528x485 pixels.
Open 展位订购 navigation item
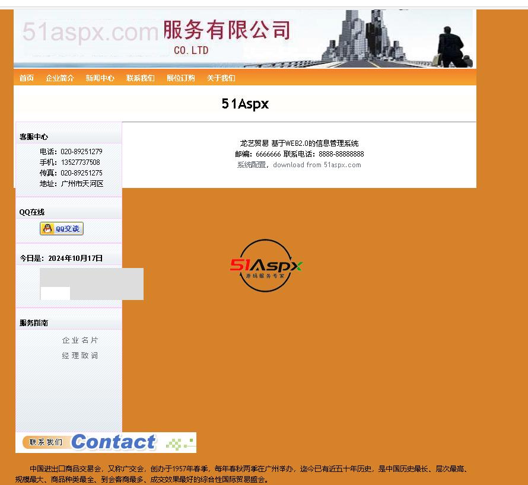pyautogui.click(x=181, y=78)
